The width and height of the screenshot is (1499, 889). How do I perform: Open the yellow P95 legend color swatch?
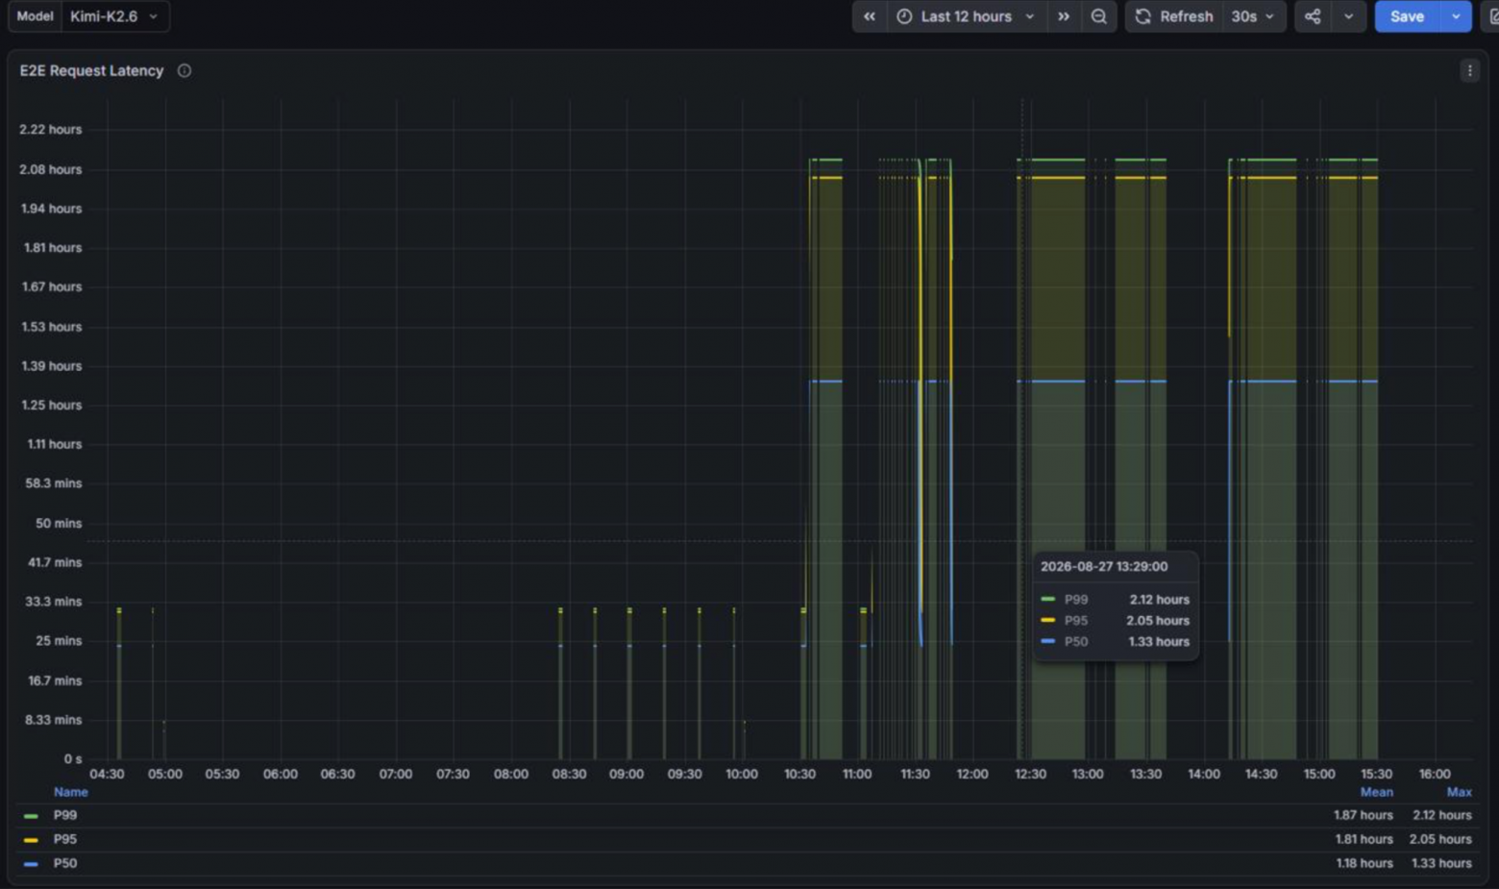(31, 840)
